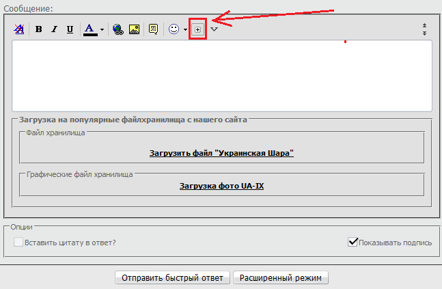This screenshot has height=289, width=442.
Task: Click the Графические файл хранилища label
Action: 79,174
